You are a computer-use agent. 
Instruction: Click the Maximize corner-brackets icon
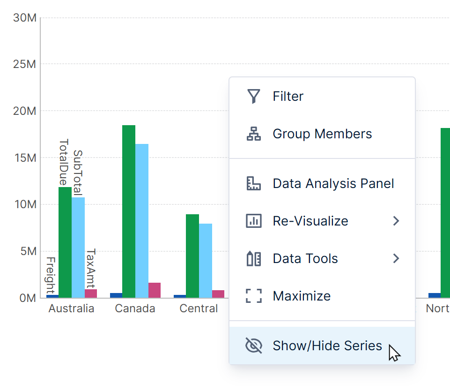[x=253, y=296]
